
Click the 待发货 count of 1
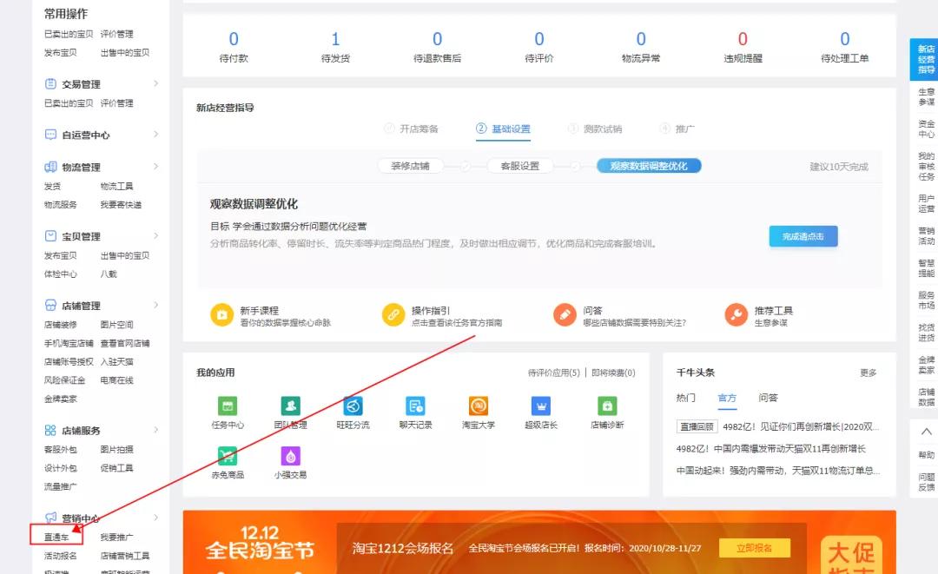tap(335, 39)
